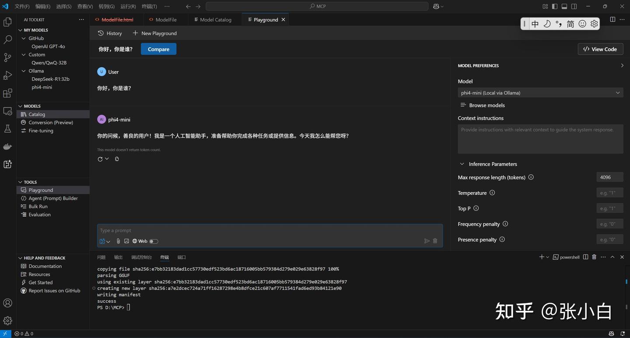Click the View Code button
Image resolution: width=630 pixels, height=338 pixels.
[x=600, y=49]
